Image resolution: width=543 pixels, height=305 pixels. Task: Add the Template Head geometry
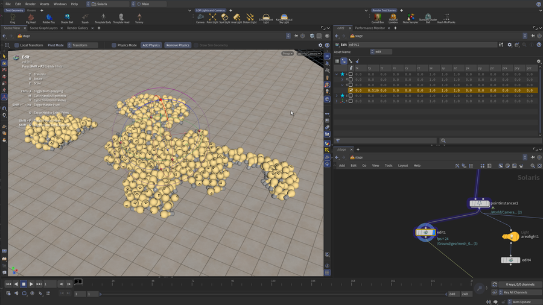121,18
